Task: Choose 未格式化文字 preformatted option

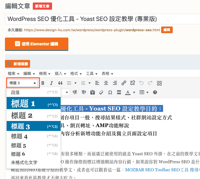Action: click(34, 162)
